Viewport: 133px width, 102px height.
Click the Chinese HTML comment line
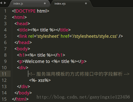coord(79,74)
